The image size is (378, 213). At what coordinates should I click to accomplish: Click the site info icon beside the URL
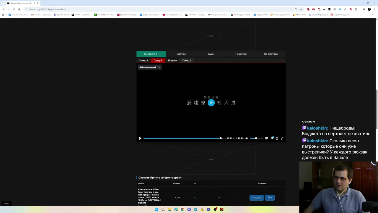pyautogui.click(x=26, y=9)
